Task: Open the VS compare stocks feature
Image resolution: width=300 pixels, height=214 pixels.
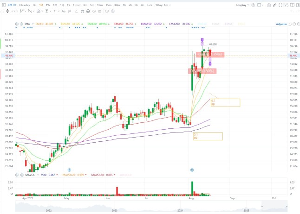Action: click(287, 5)
